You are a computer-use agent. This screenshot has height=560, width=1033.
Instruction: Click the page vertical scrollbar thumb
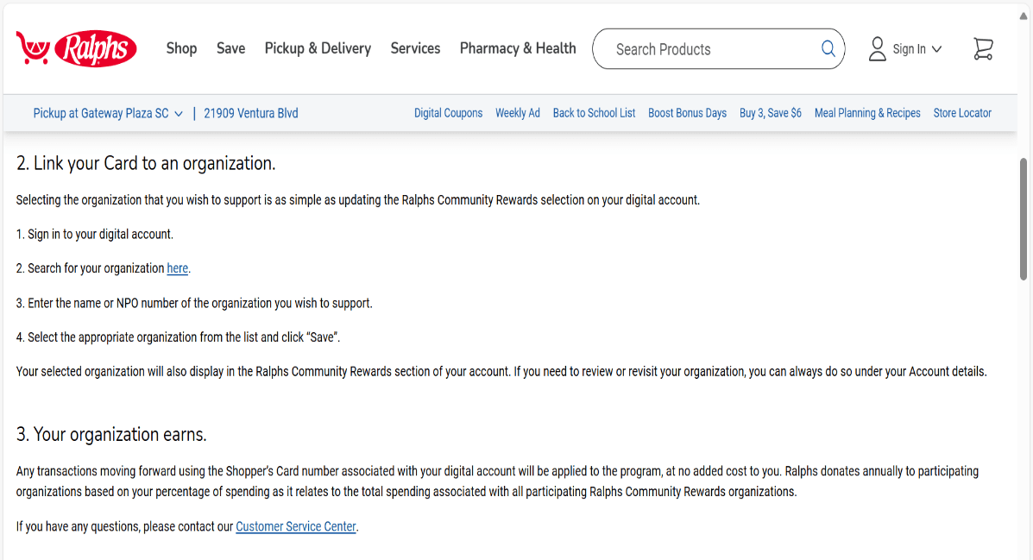[x=1024, y=218]
